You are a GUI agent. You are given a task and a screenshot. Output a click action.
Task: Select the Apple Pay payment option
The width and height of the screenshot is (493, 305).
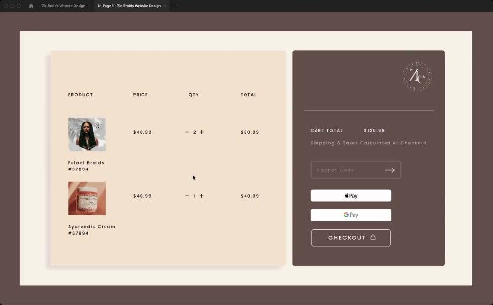(x=351, y=195)
